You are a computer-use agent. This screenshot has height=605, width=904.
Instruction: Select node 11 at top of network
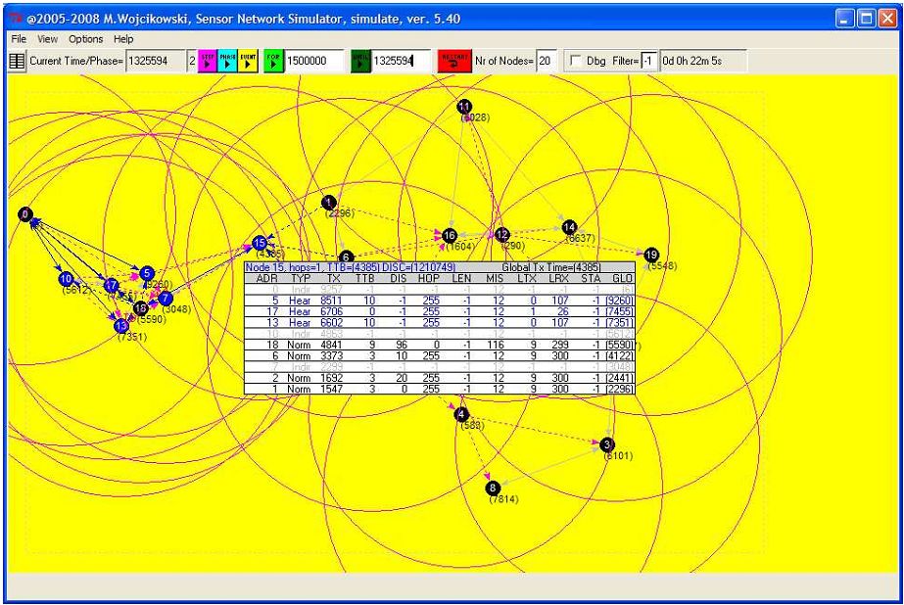[464, 106]
